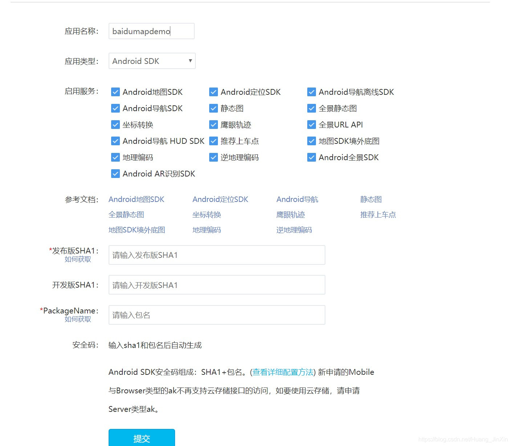Open the Android导航 reference doc link
Screen dimensions: 511x446
(x=297, y=199)
